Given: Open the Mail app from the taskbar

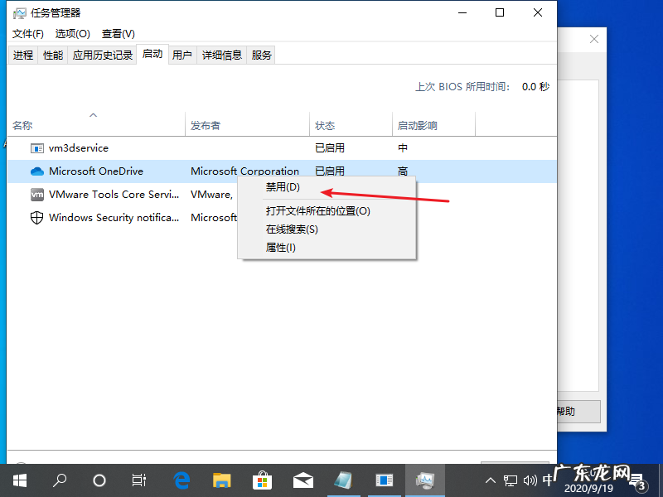Looking at the screenshot, I should tap(302, 480).
